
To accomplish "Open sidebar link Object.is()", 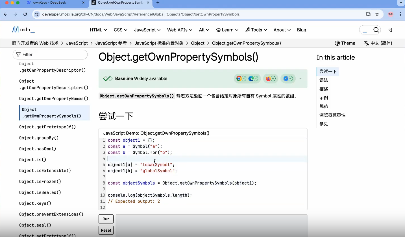I will 33,160.
